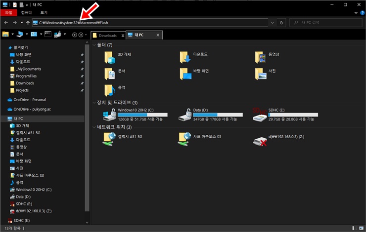Click the New folder icon in the title bar

click(21, 4)
